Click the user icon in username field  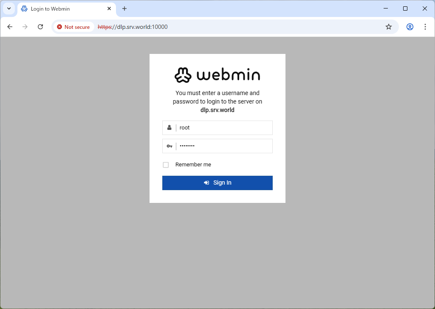169,128
